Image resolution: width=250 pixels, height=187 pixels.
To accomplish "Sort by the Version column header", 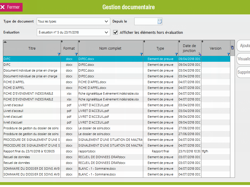I will [x=216, y=48].
